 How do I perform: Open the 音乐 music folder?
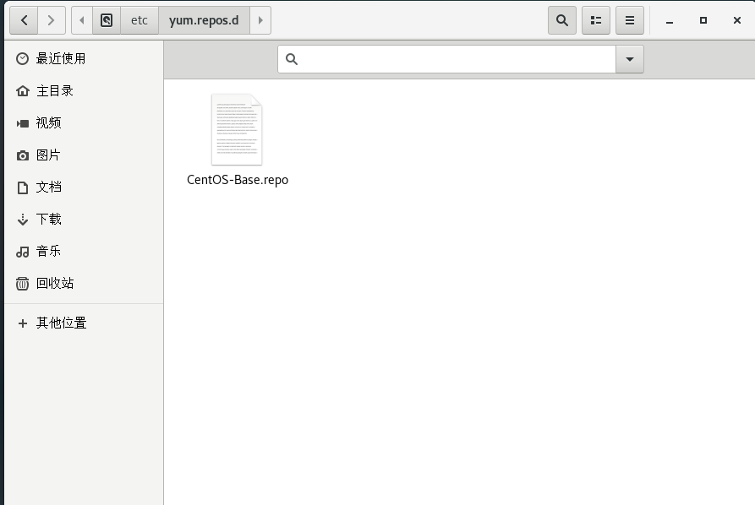84,251
